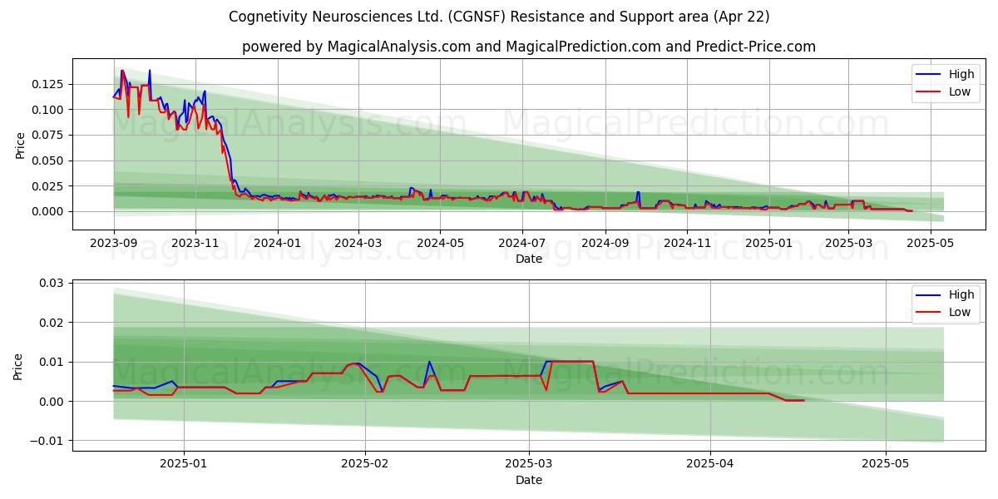998x499 pixels.
Task: Click the '2024-05' date label on upper axis
Action: [440, 243]
